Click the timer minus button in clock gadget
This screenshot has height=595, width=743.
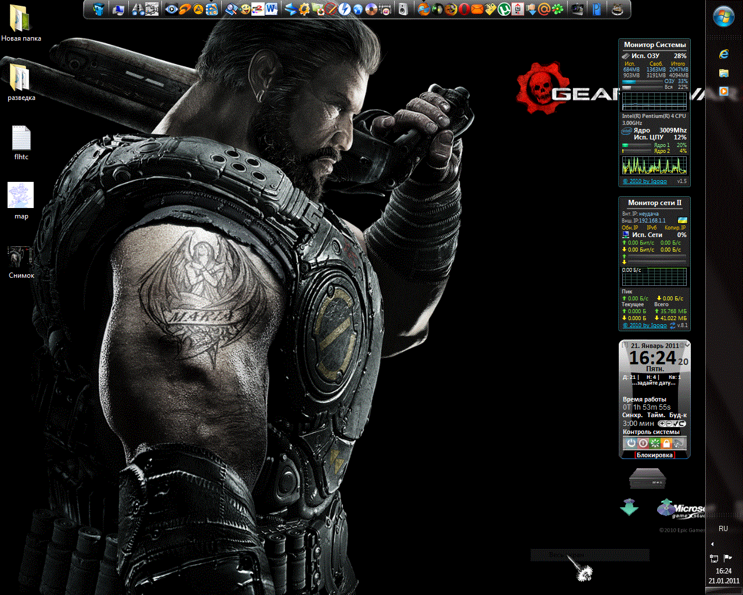click(x=669, y=424)
